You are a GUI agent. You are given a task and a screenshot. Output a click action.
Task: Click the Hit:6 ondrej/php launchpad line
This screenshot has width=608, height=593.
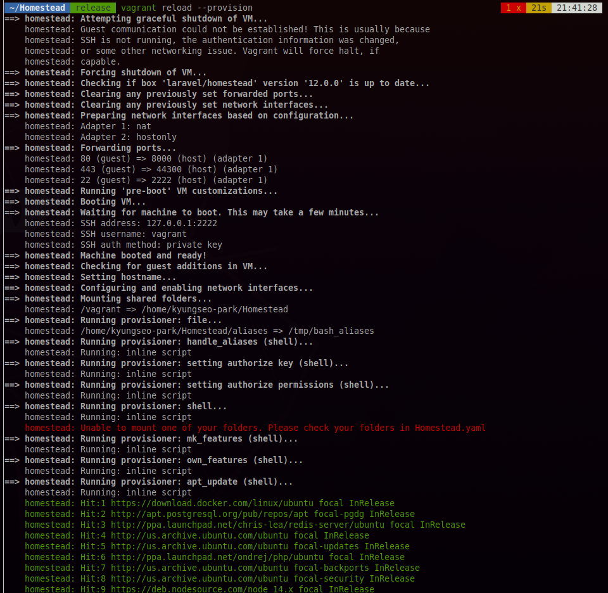coord(215,558)
